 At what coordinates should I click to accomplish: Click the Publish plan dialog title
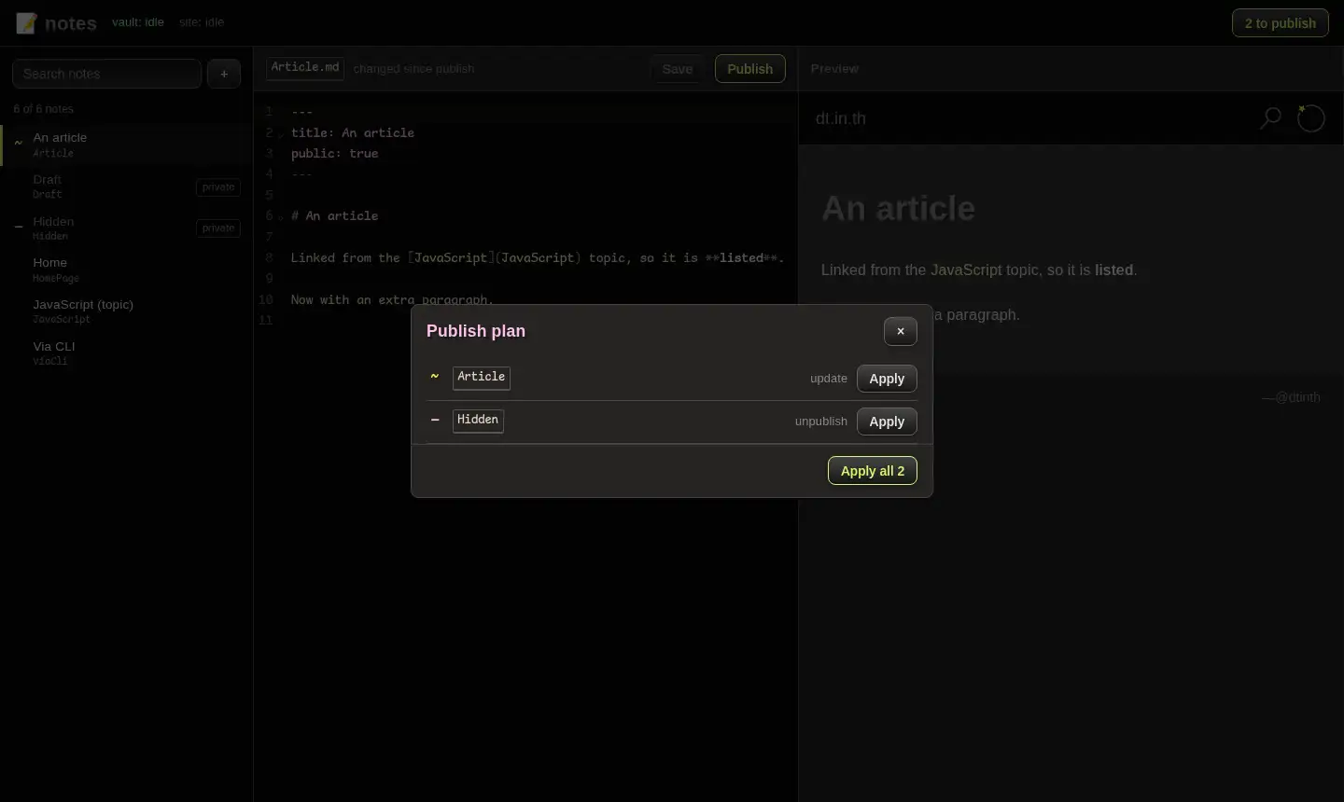476,331
